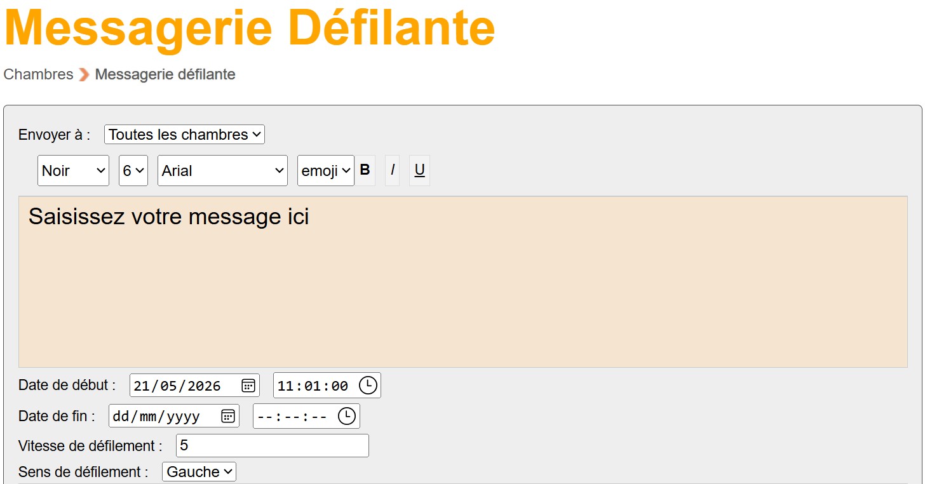Screen dimensions: 925x484
Task: Expand the Sens de défilement Gauche dropdown
Action: click(199, 472)
